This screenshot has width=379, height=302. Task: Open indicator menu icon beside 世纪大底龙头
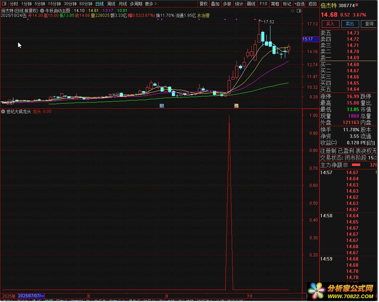pyautogui.click(x=3, y=111)
